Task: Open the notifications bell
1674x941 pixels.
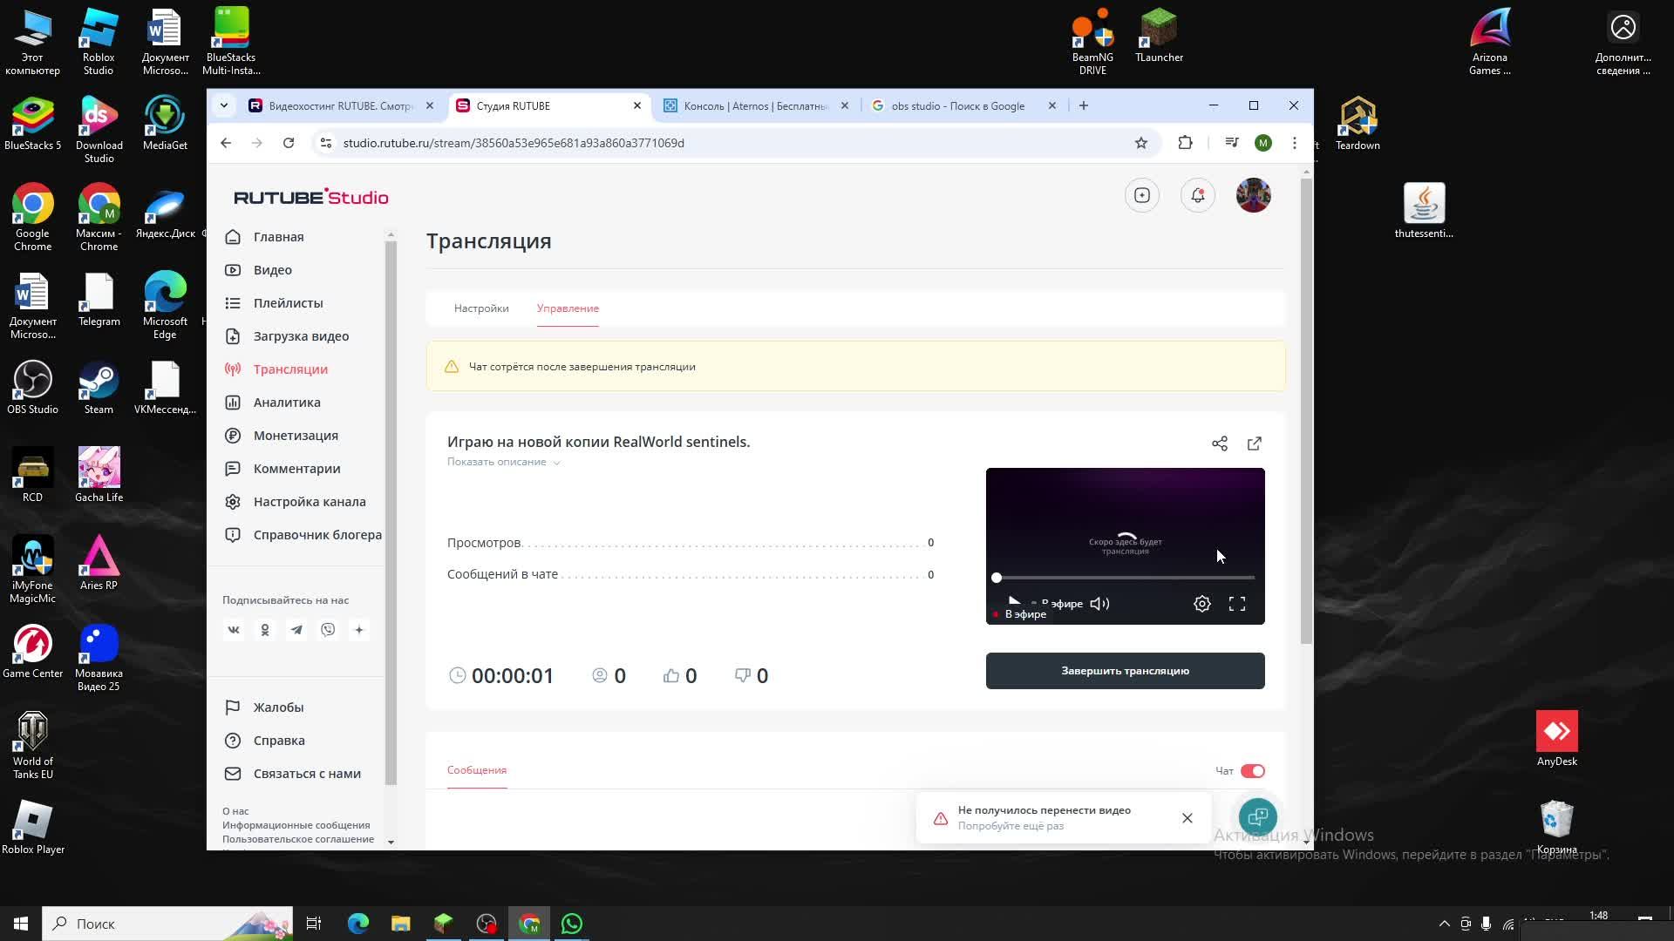Action: coord(1198,195)
